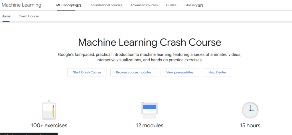Viewport: 292px width, 135px height.
Task: Click the Google's fast-paced introduction description
Action: [x=149, y=57]
